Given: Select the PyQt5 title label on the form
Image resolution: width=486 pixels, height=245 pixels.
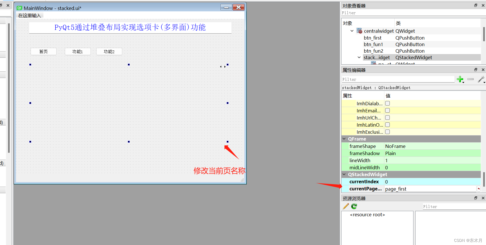Looking at the screenshot, I should [130, 27].
